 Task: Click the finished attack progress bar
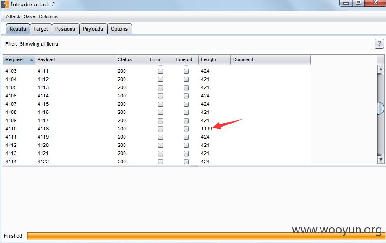(x=206, y=236)
